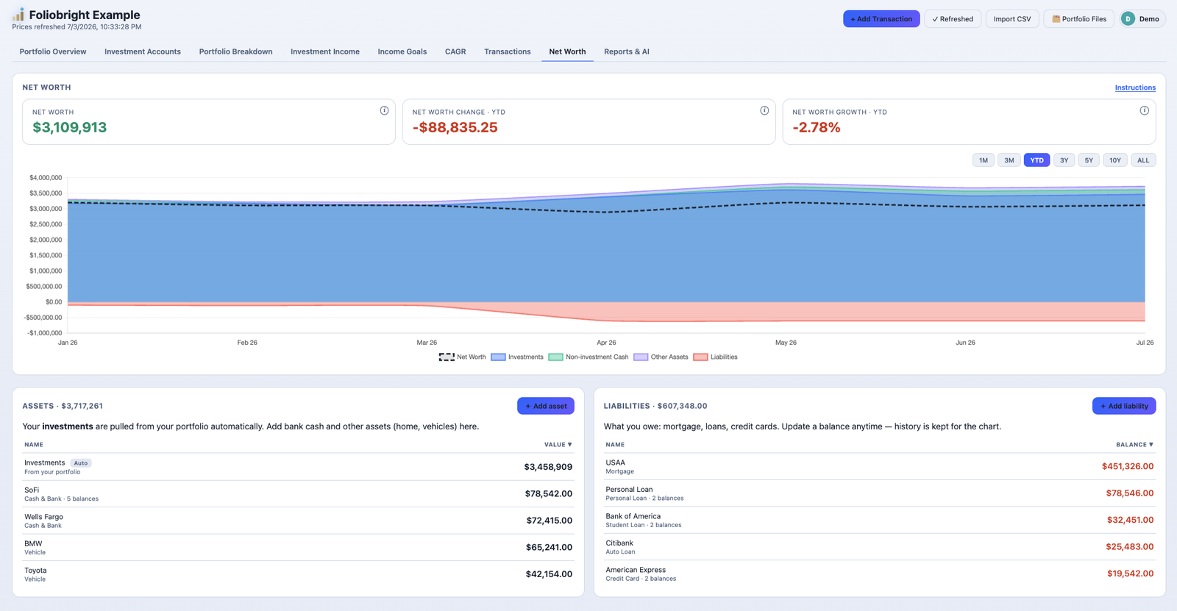Select the 3Y time range
1177x611 pixels.
(x=1064, y=160)
